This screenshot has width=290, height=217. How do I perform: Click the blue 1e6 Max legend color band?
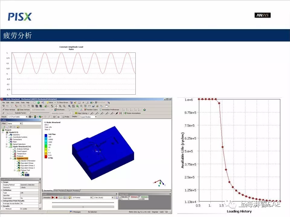pyautogui.click(x=46, y=135)
